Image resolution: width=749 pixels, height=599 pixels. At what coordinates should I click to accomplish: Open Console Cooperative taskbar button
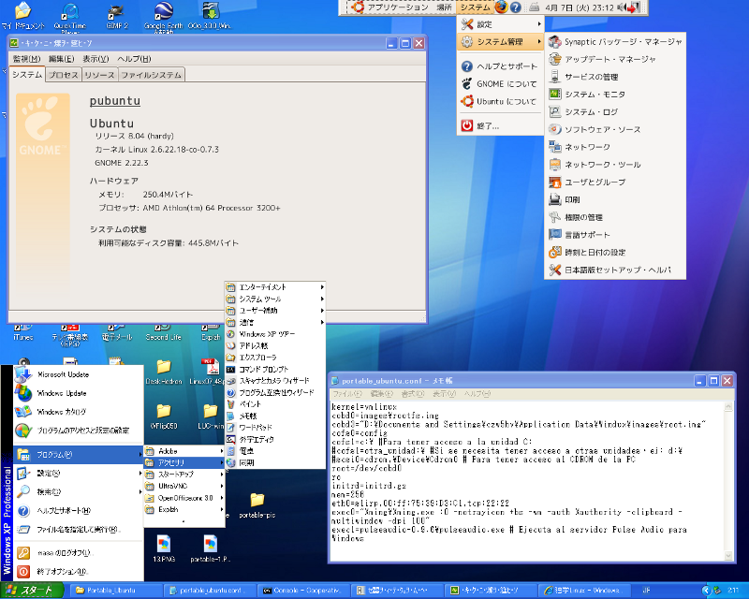[303, 591]
